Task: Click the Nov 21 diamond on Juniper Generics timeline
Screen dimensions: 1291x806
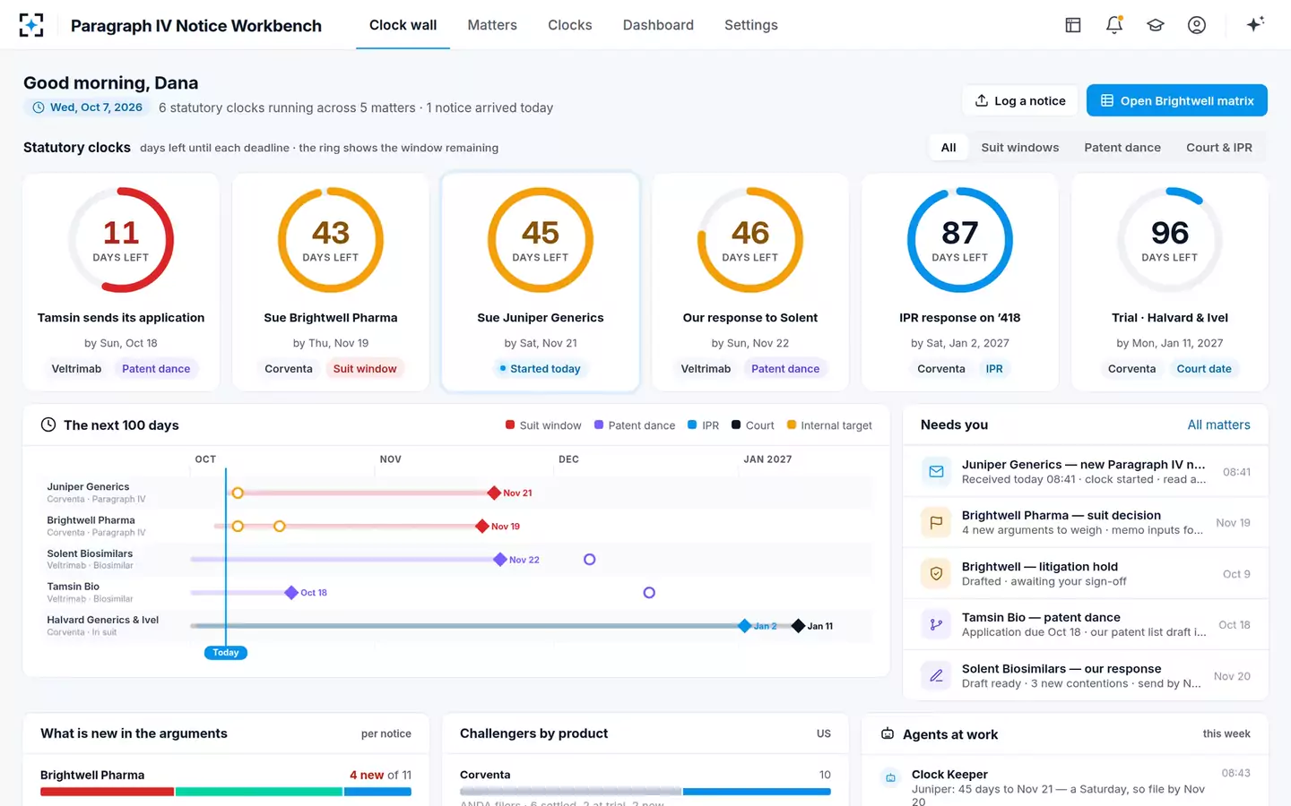Action: click(x=494, y=493)
